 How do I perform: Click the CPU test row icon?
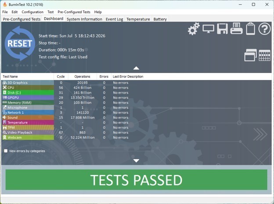point(4,87)
